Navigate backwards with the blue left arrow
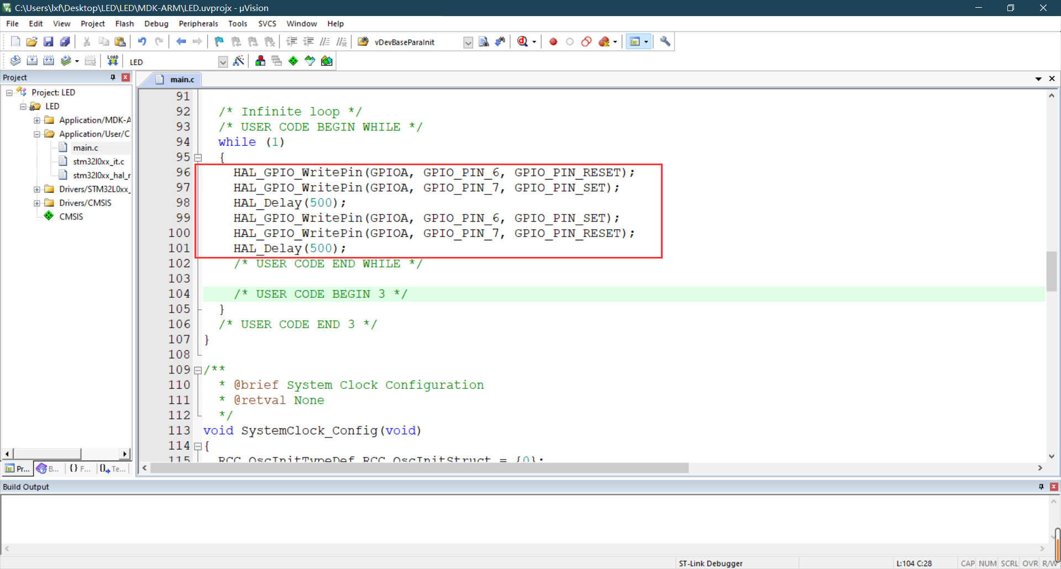Screen dimensions: 1061x569 [181, 41]
